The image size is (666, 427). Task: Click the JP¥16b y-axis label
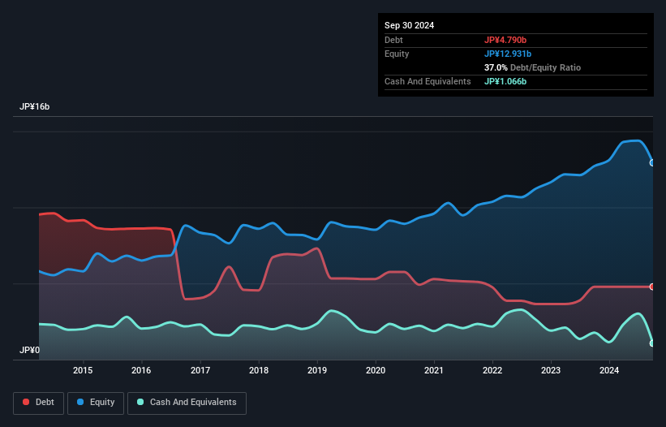(34, 106)
